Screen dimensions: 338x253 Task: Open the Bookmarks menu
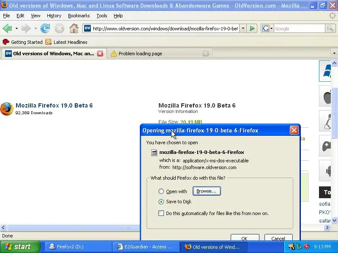79,16
